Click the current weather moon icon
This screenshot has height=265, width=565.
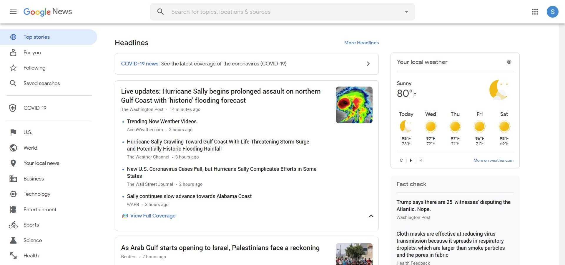(x=498, y=90)
